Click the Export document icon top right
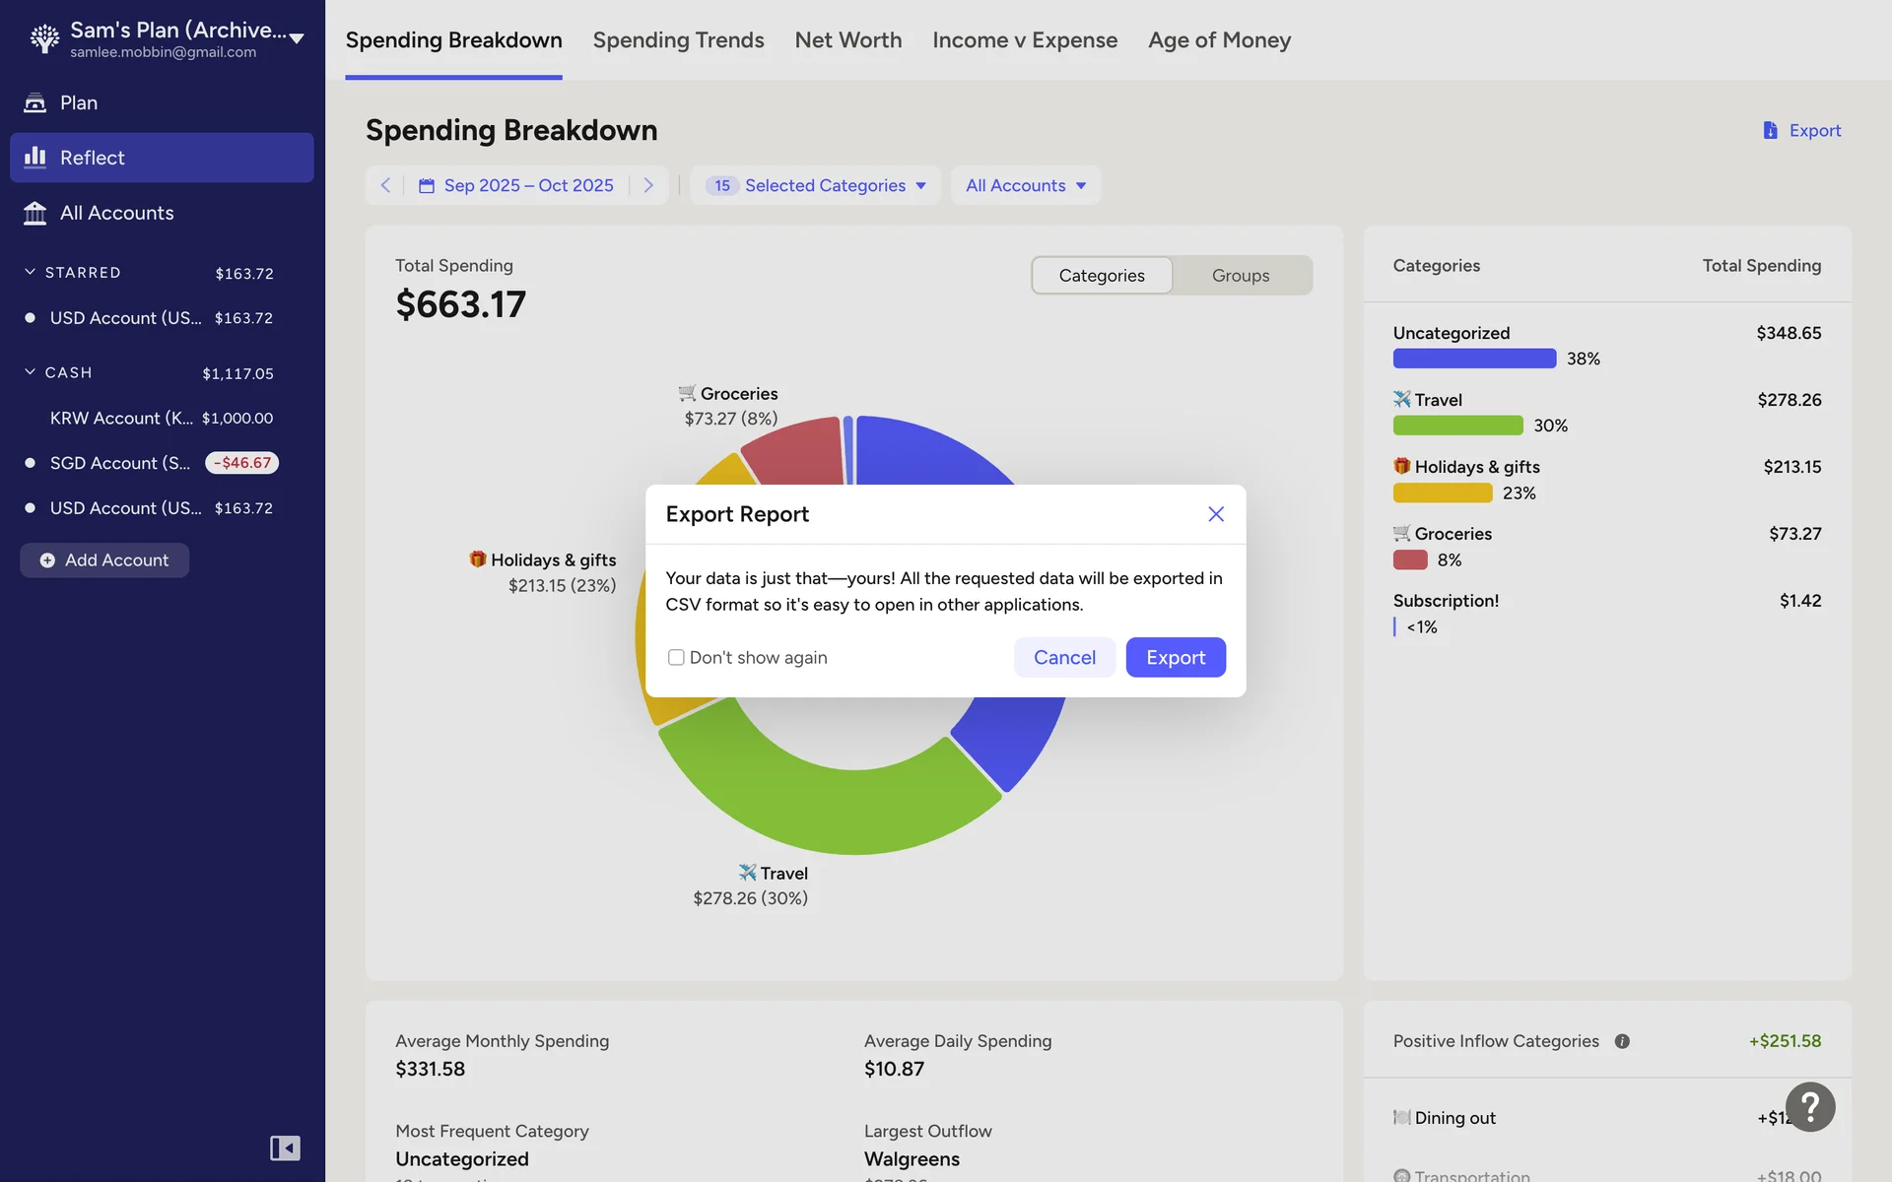 point(1770,130)
